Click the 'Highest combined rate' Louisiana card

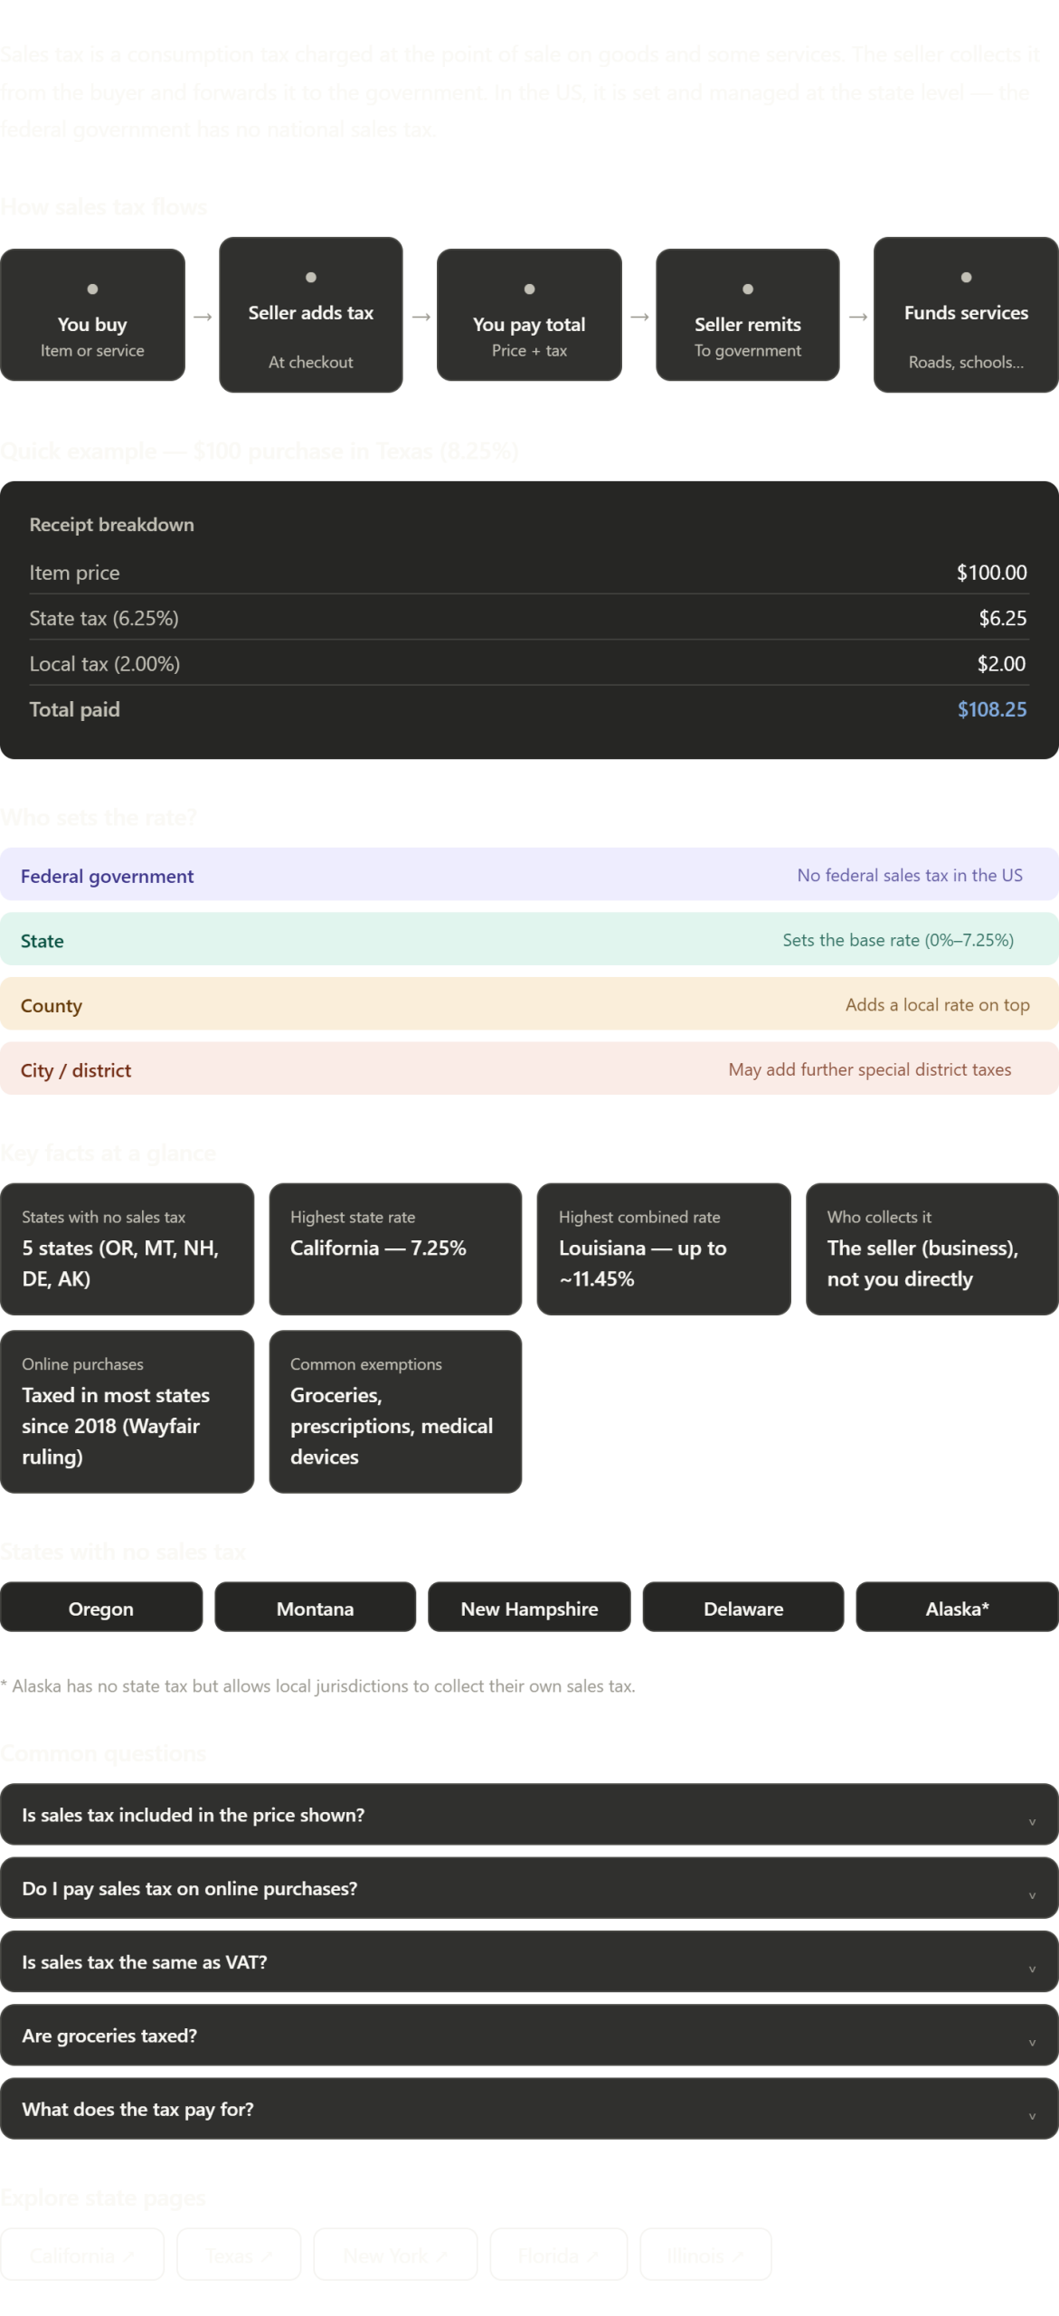click(x=663, y=1248)
